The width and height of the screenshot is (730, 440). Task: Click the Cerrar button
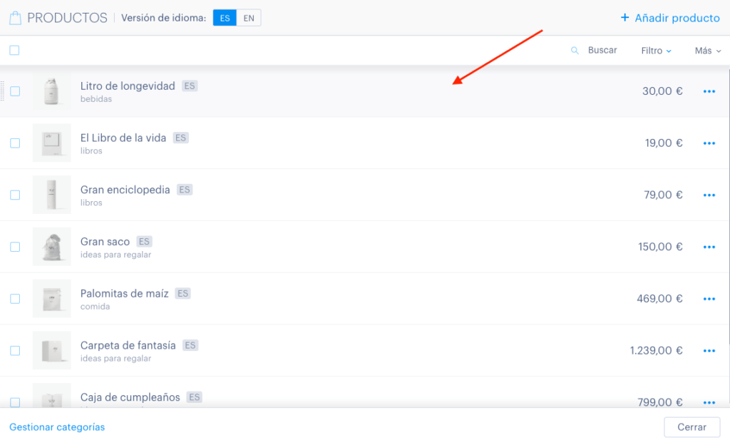692,427
